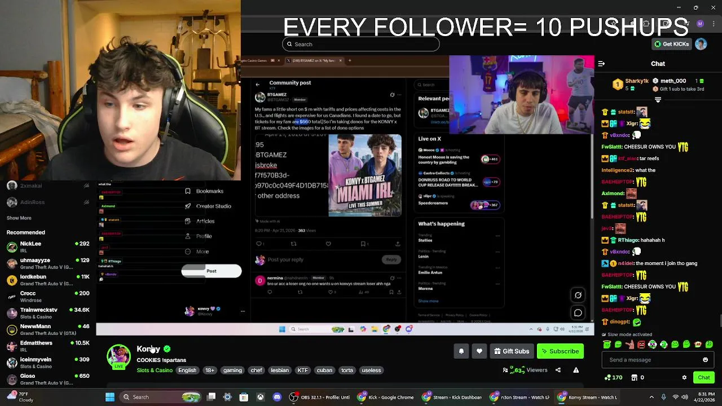722x406 pixels.
Task: Focus the Kick search bar
Action: [361, 44]
